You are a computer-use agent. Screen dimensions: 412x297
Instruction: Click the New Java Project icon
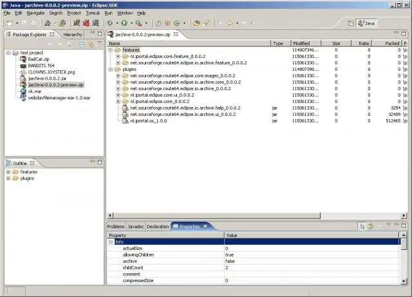tap(158, 23)
